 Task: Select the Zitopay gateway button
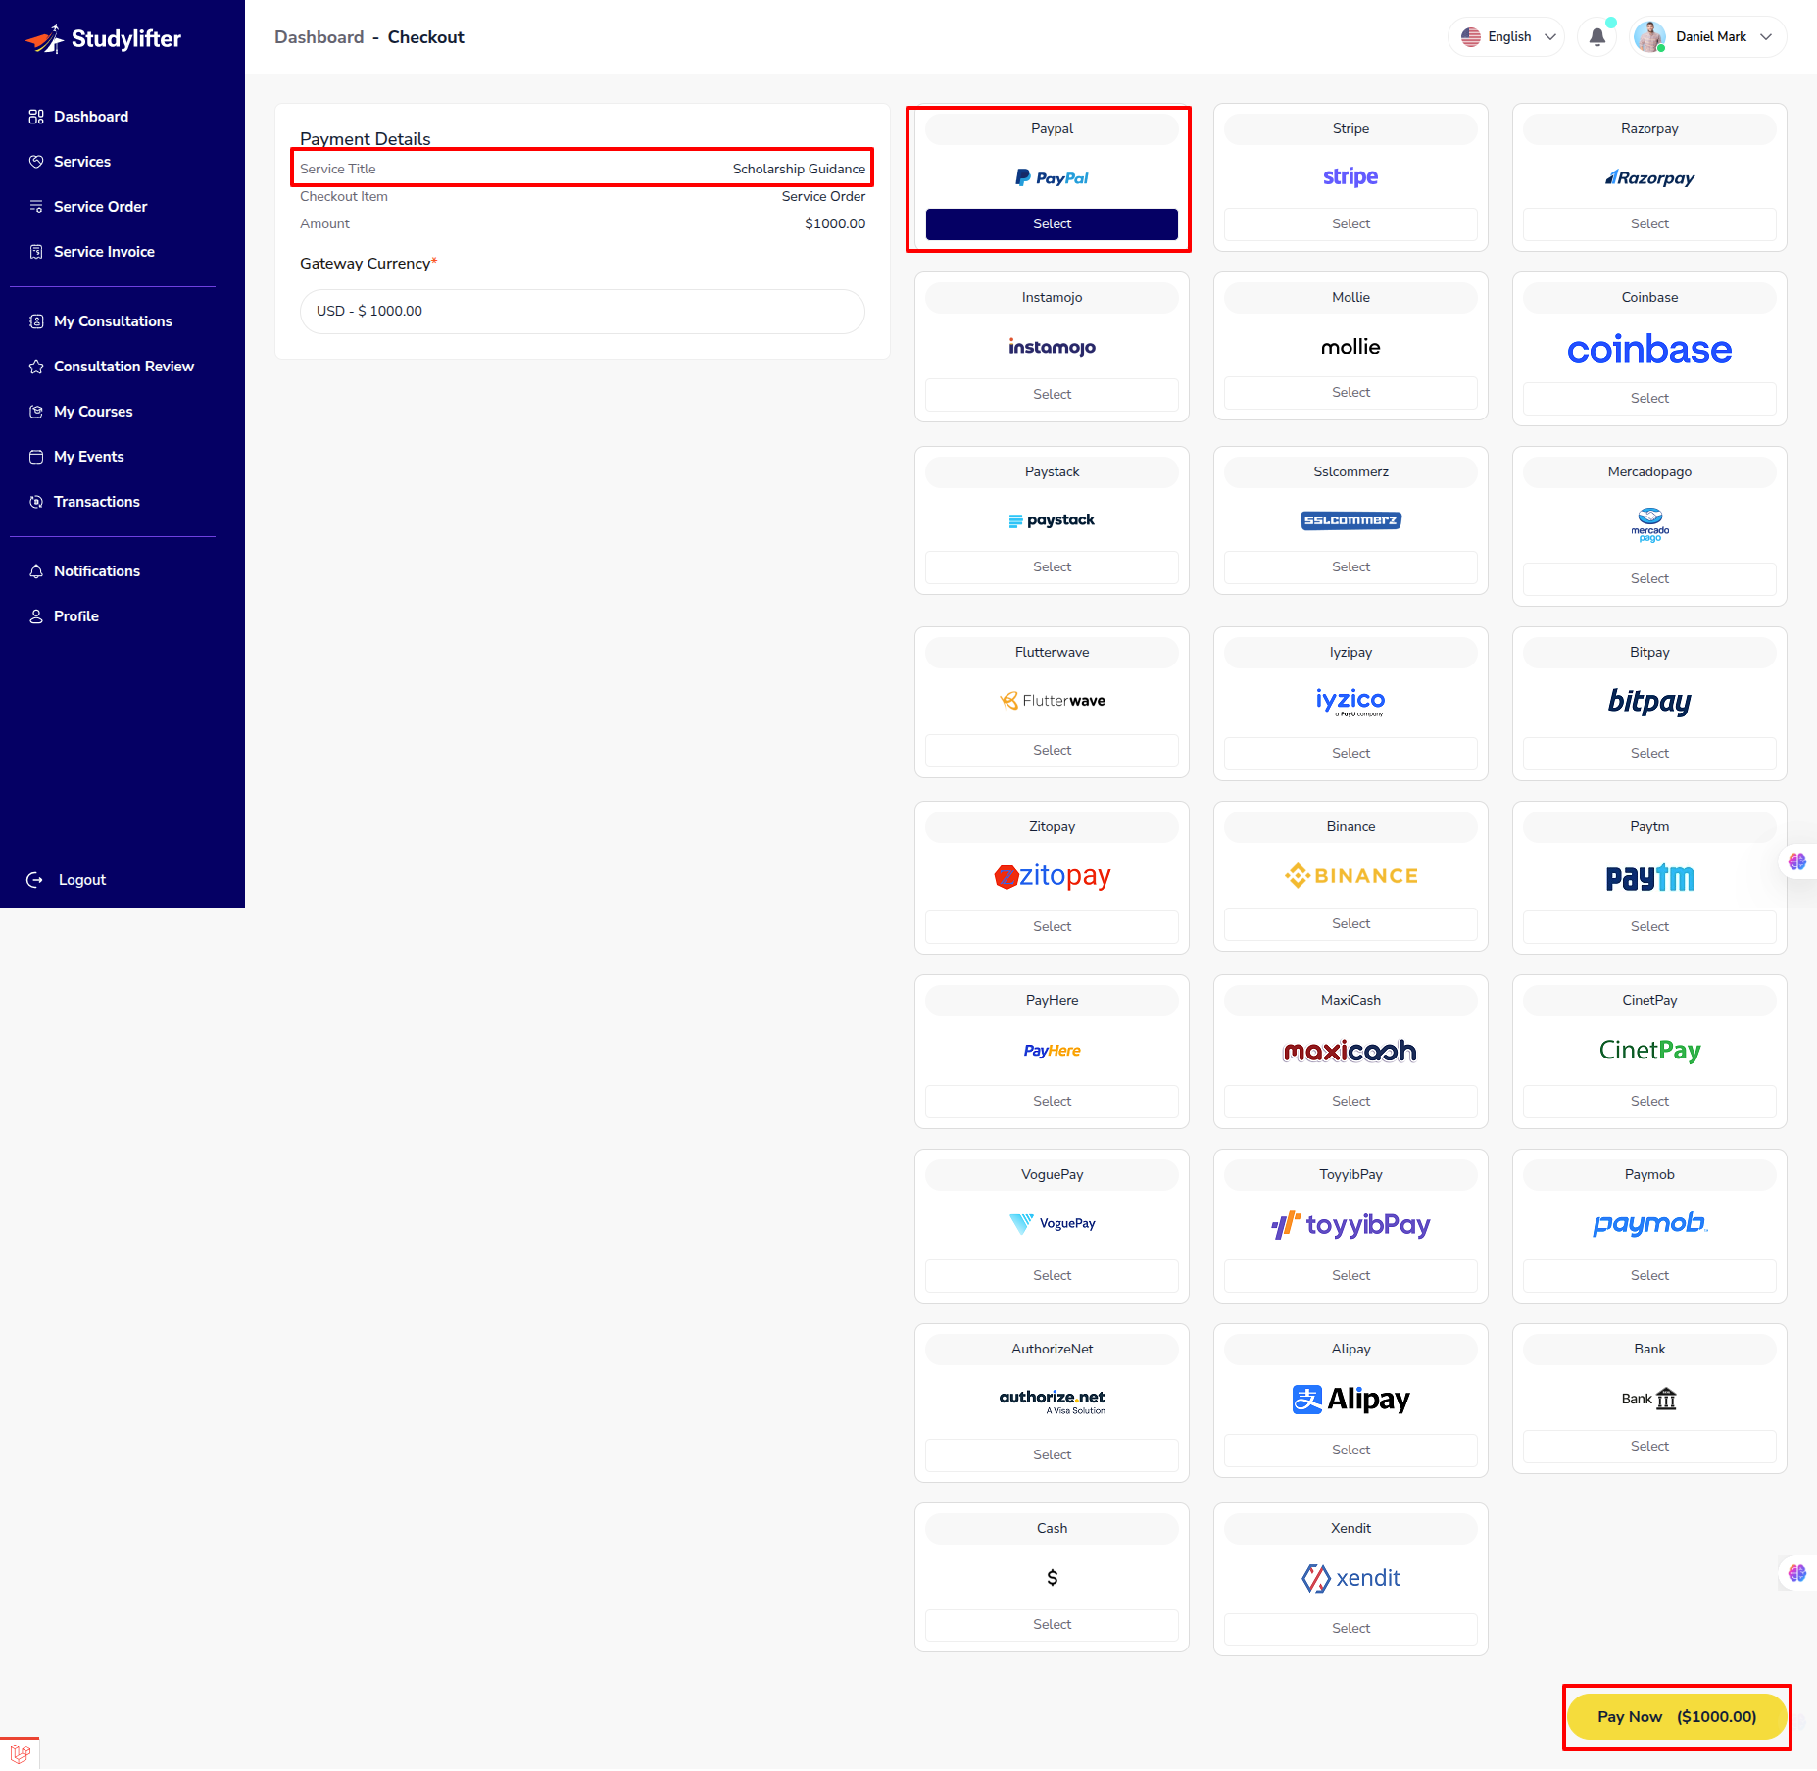[1052, 927]
